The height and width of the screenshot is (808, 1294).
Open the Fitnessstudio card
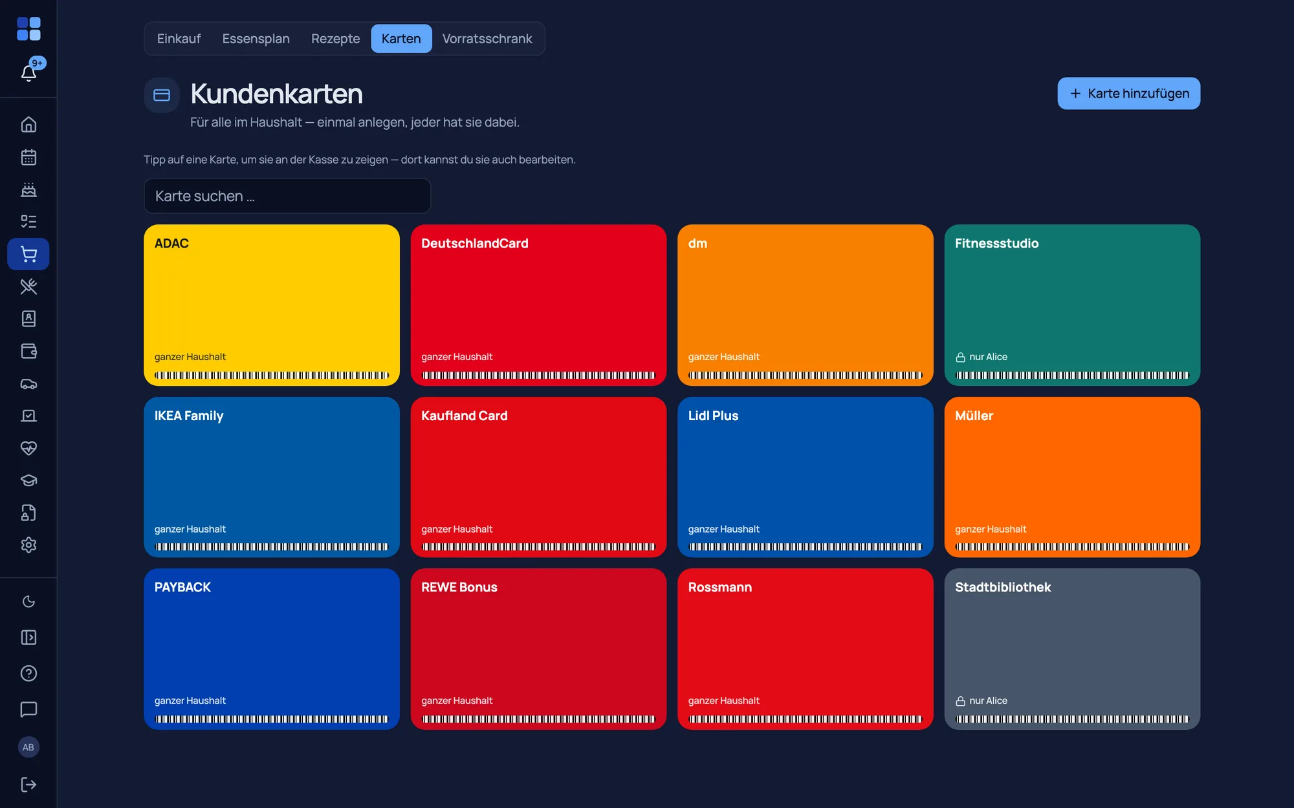1072,305
